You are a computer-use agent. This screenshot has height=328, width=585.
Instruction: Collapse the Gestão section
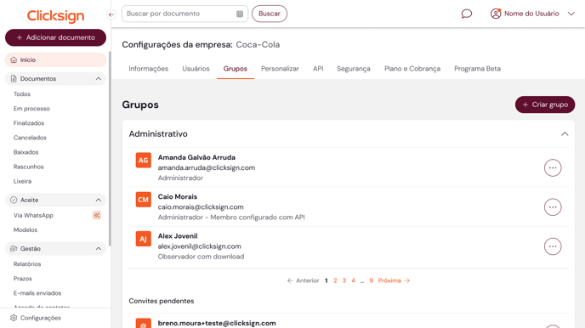pos(98,249)
